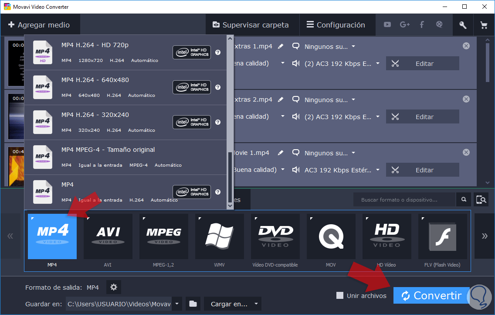
Task: Open quality dropdown for Extras 1.mp4
Action: pos(282,63)
